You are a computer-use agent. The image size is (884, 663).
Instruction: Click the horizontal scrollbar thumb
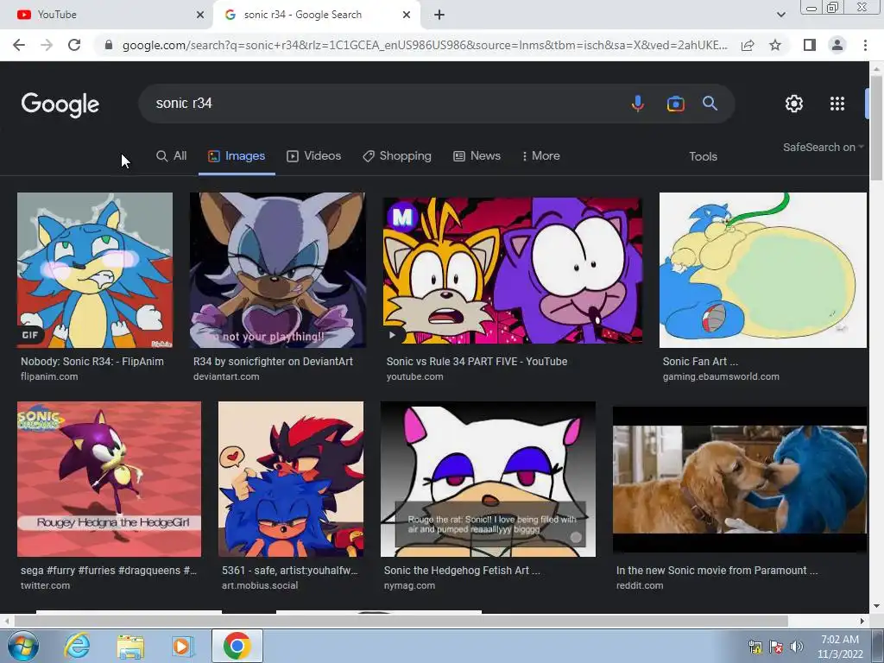(x=401, y=621)
